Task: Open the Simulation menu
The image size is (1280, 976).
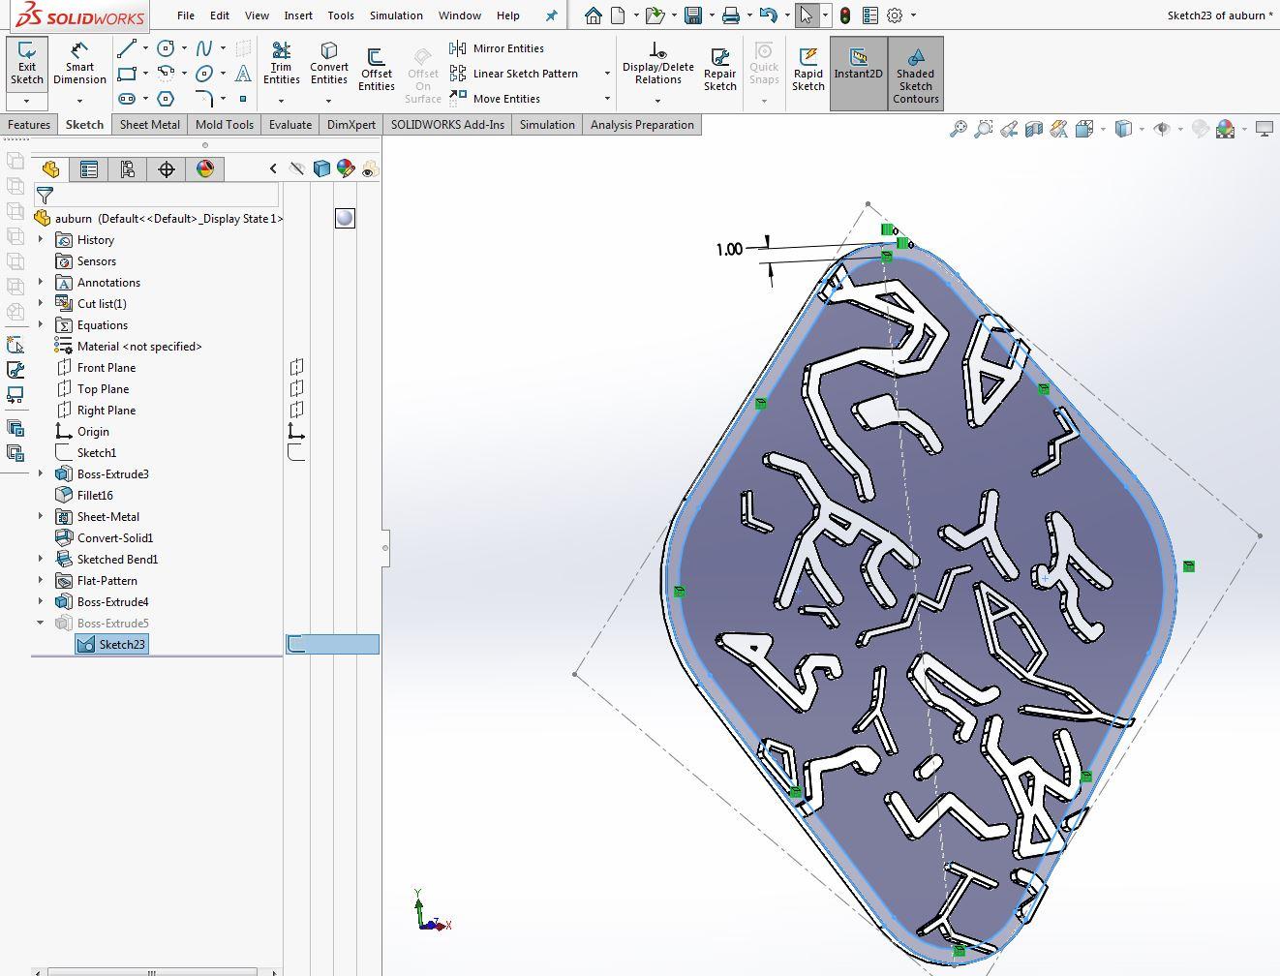Action: 396,15
